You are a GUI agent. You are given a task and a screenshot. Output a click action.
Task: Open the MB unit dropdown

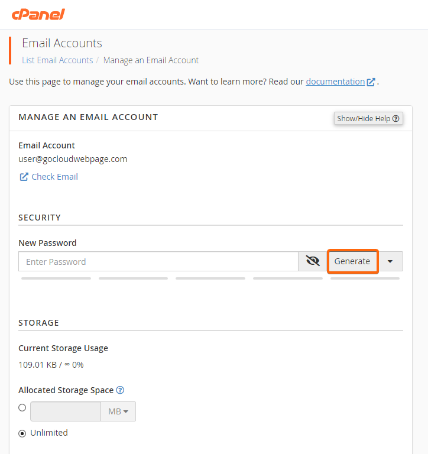tap(118, 411)
